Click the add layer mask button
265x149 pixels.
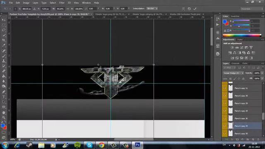tap(237, 139)
